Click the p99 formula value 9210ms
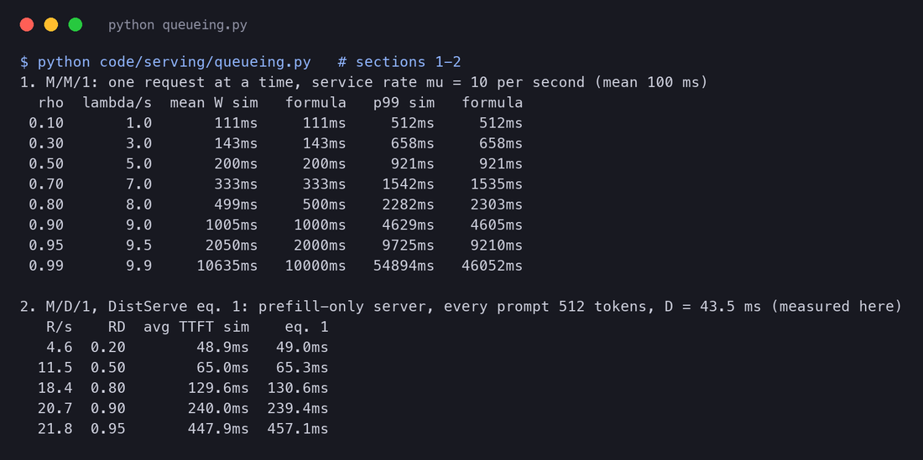The image size is (923, 460). (x=496, y=245)
